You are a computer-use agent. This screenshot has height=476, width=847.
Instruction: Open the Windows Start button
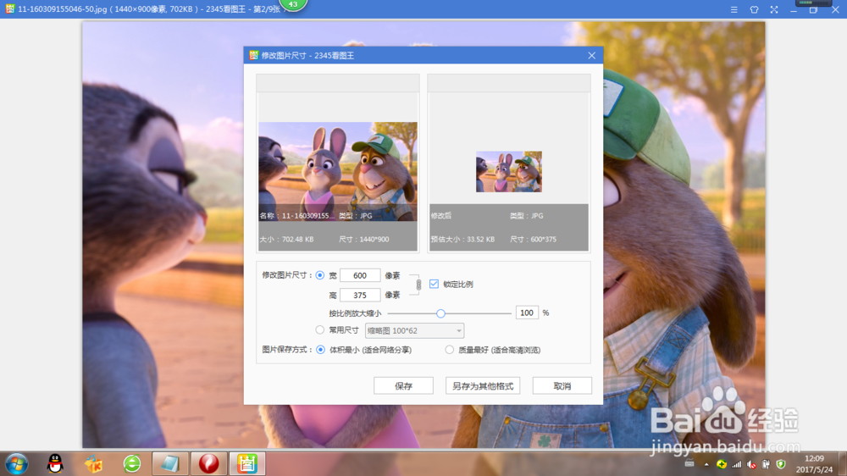click(17, 463)
